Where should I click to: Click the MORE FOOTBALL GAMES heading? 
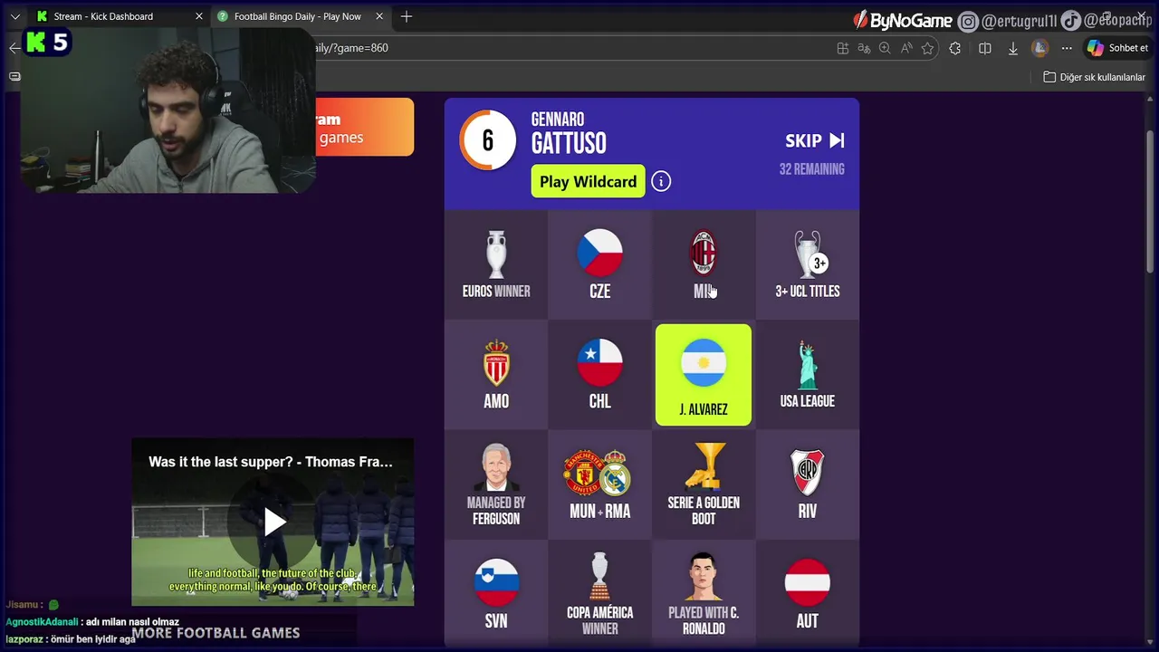tap(216, 633)
